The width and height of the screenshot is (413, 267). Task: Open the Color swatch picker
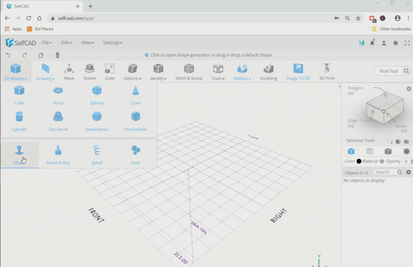[x=359, y=161]
